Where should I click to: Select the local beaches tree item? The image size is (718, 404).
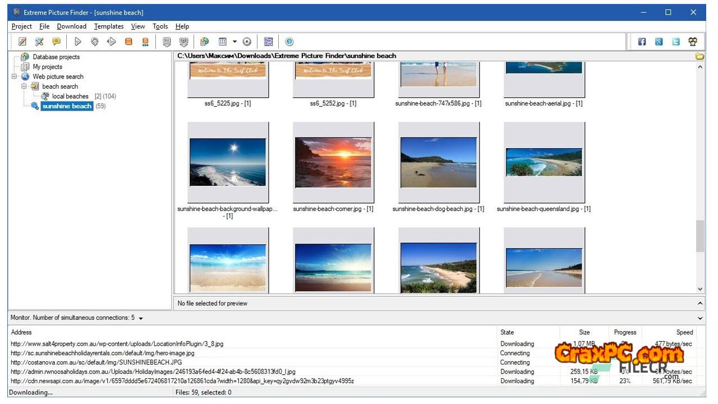tap(70, 97)
